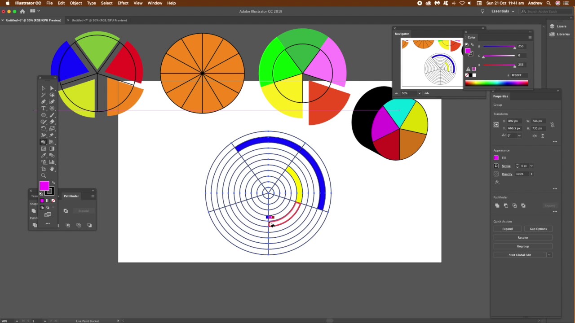Toggle constrain width and height proportions link

(552, 125)
